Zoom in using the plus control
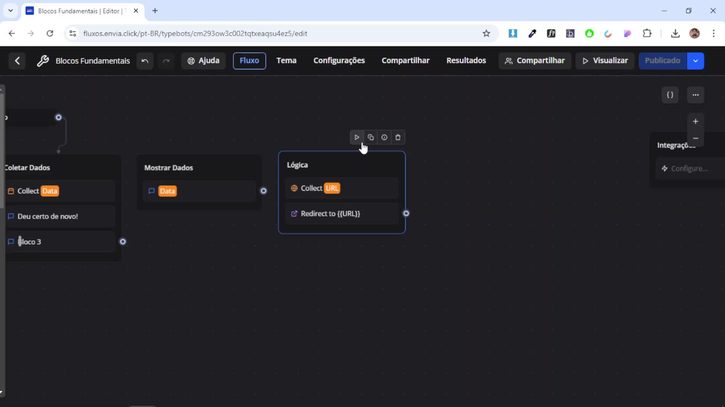Image resolution: width=725 pixels, height=407 pixels. pyautogui.click(x=696, y=121)
